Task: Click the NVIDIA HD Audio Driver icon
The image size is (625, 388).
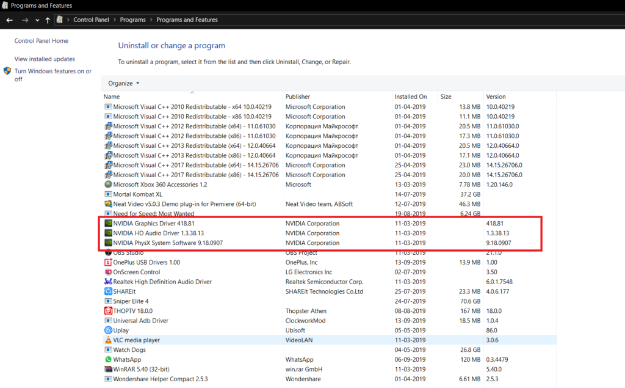Action: pos(108,233)
